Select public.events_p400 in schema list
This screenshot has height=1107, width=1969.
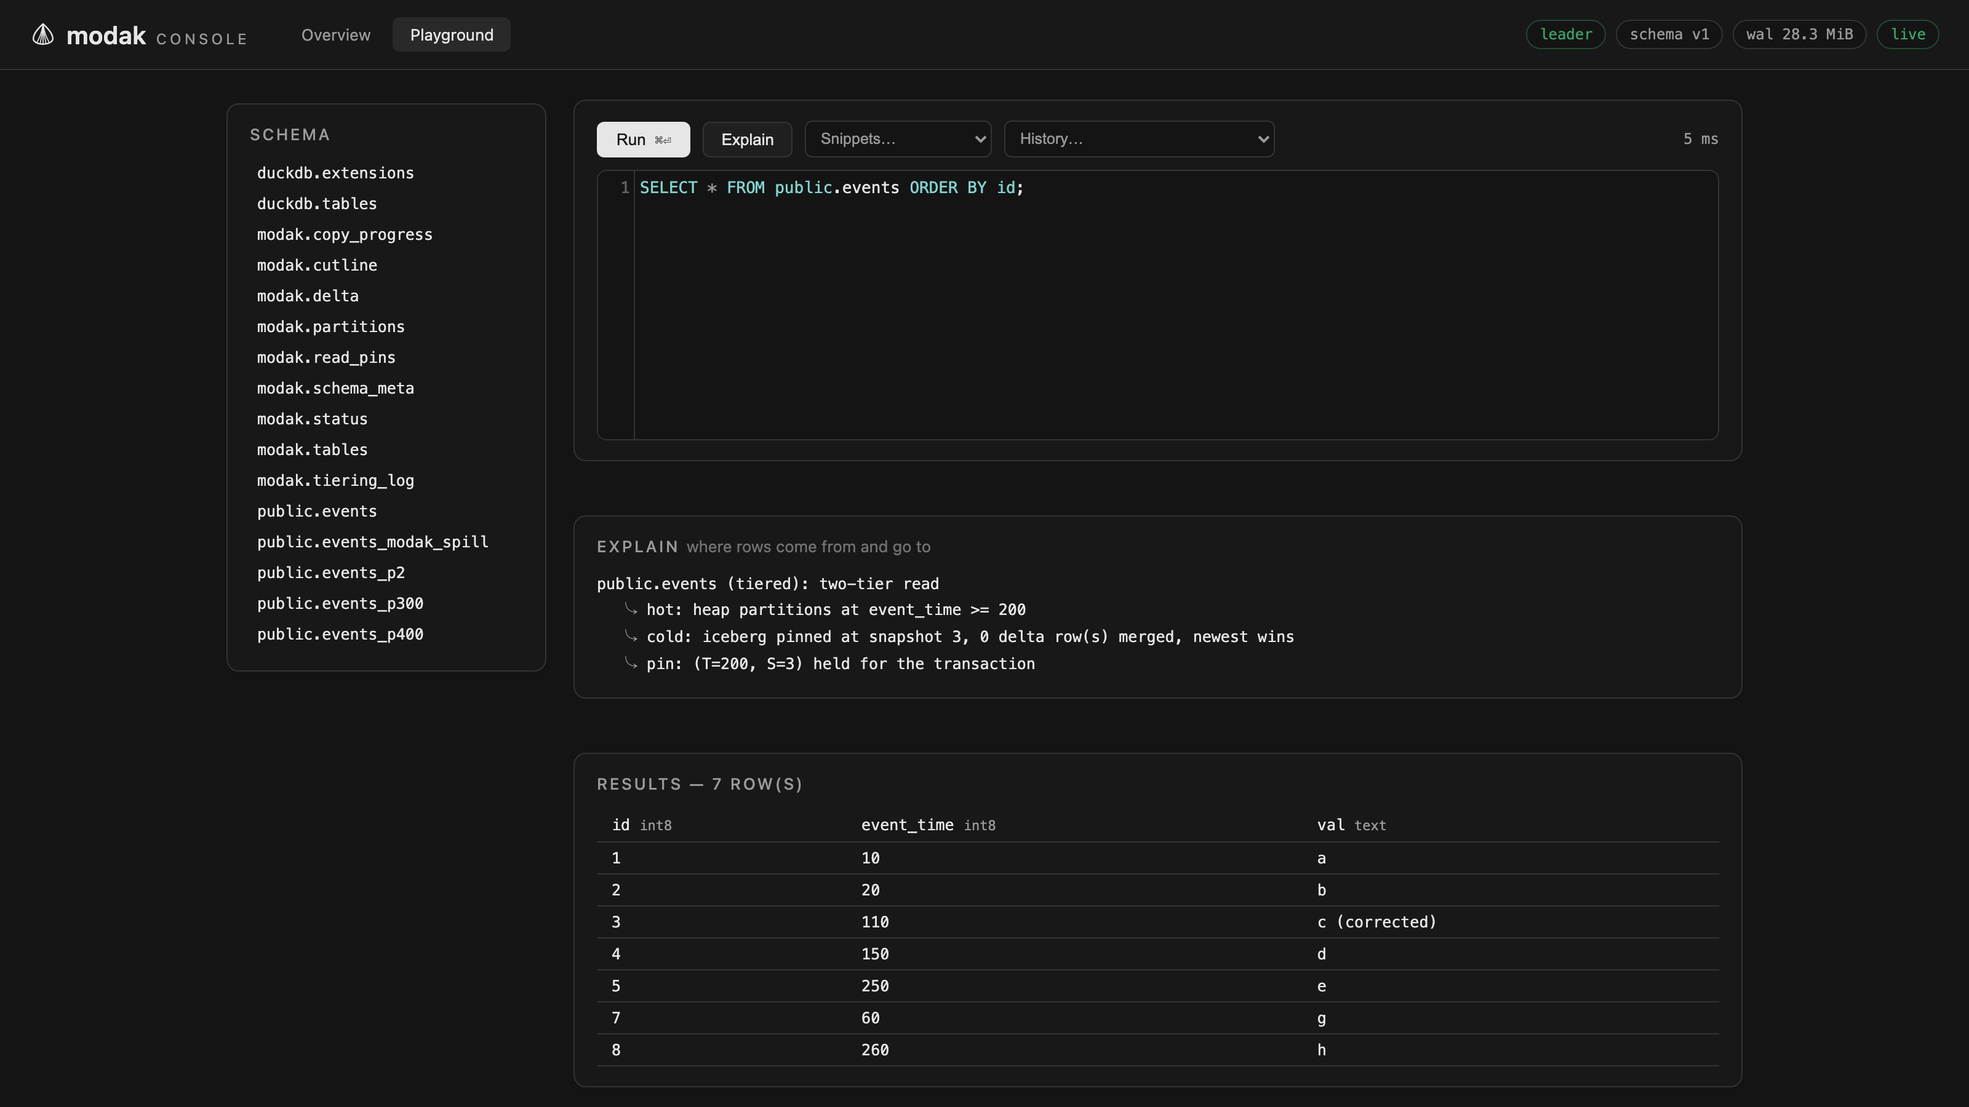pos(340,634)
